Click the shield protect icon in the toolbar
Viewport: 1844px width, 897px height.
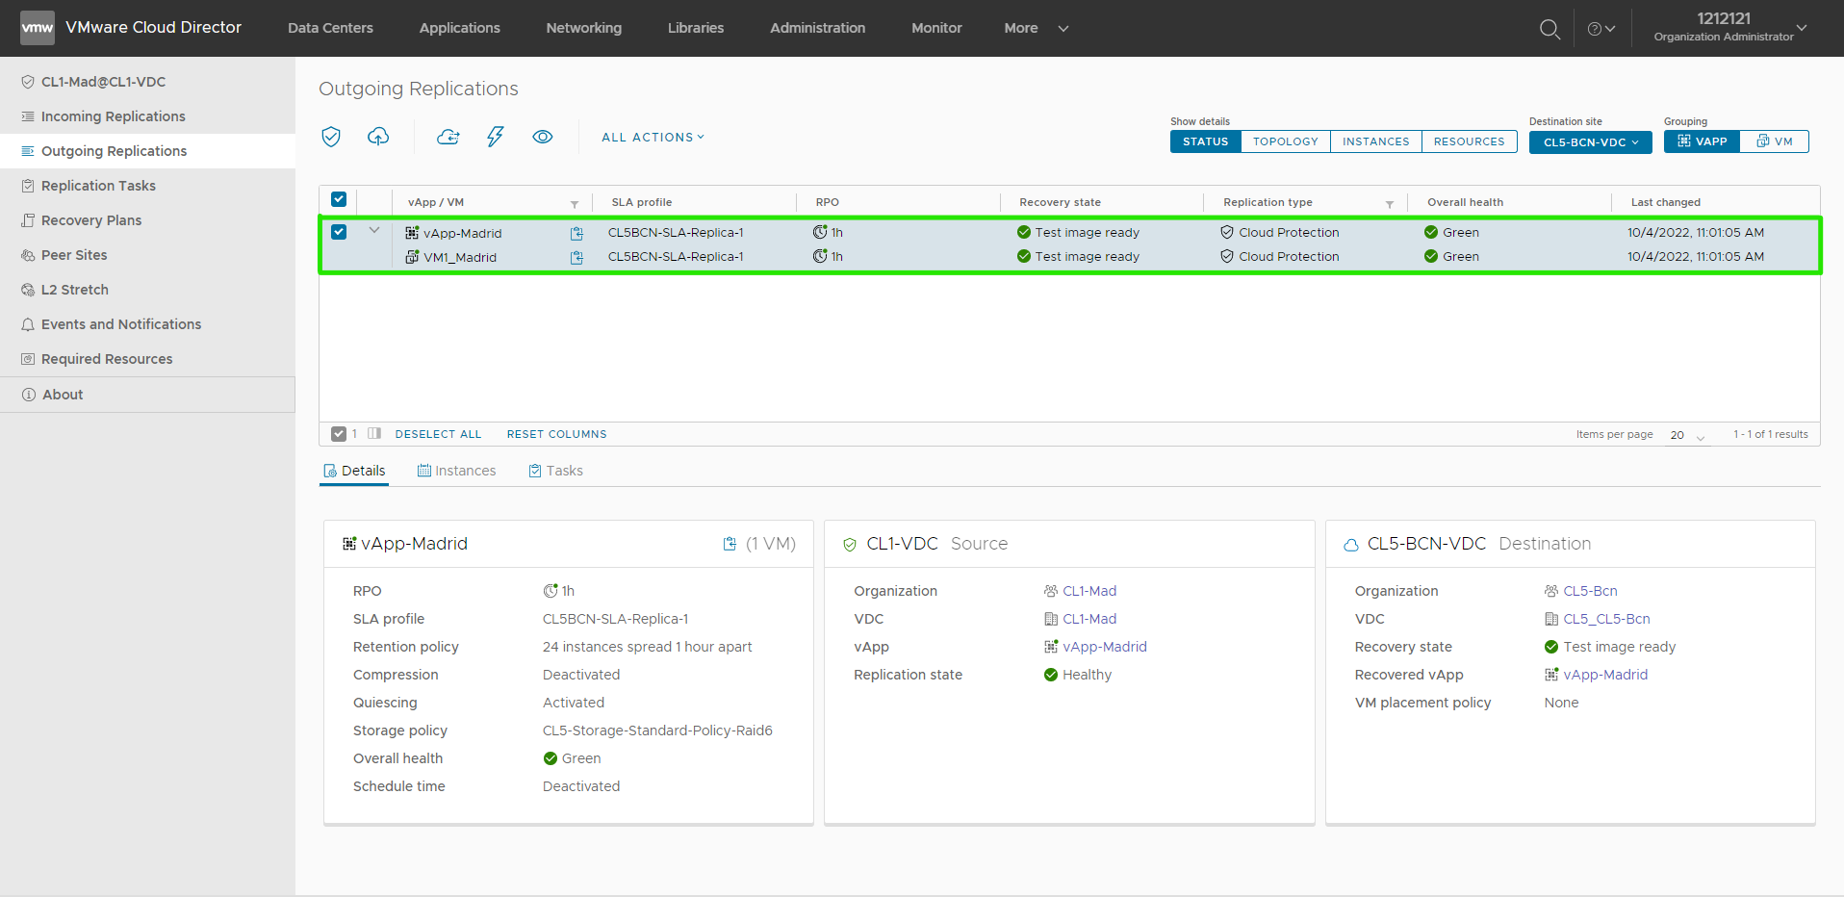[331, 137]
